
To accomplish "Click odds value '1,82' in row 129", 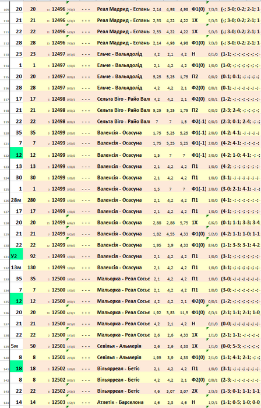I will [157, 234].
